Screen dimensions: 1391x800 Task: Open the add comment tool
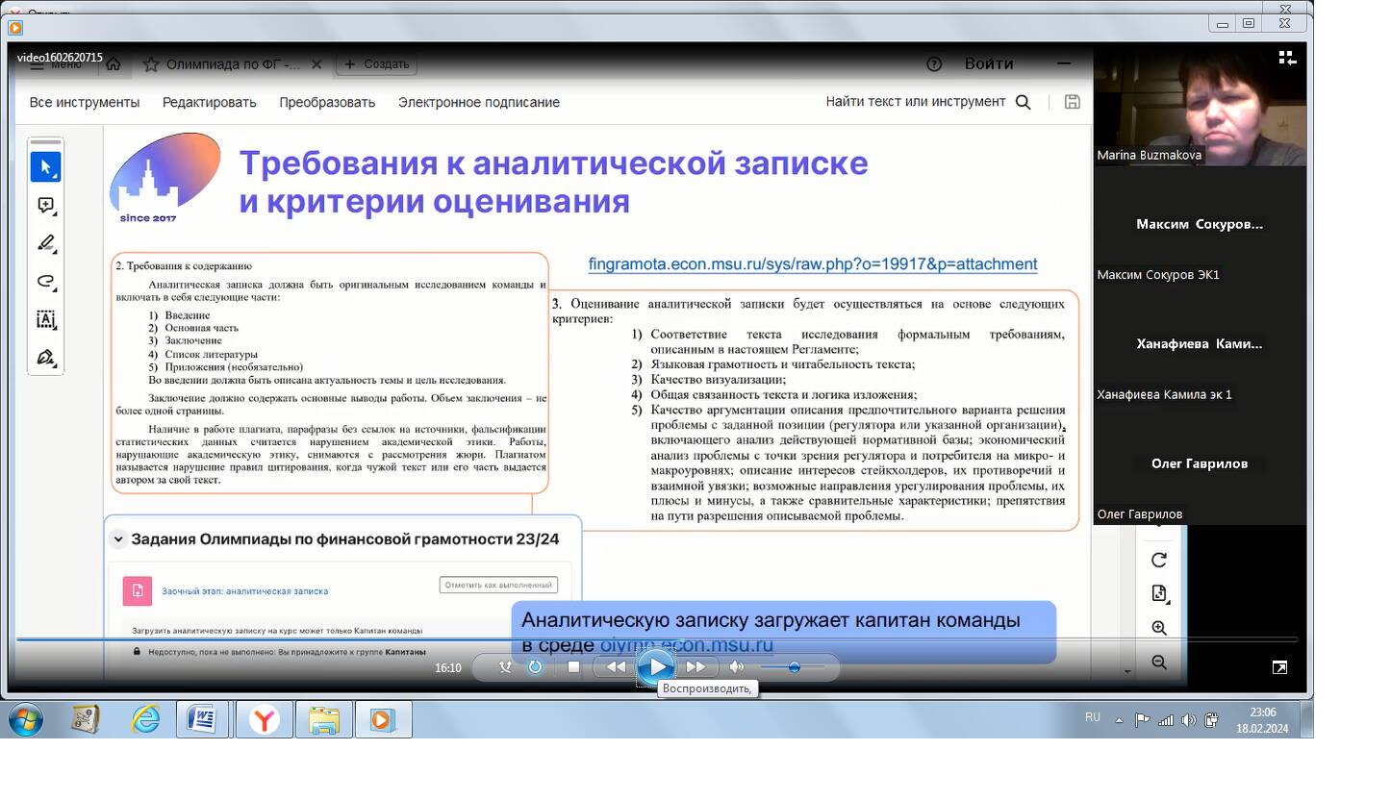click(45, 205)
